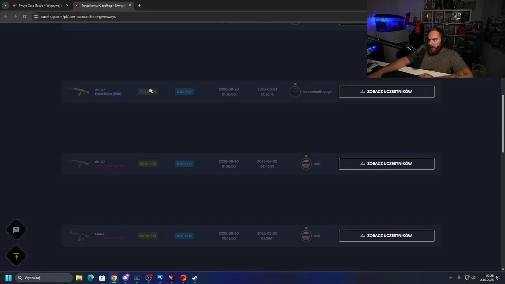Open a new browser tab

[139, 6]
